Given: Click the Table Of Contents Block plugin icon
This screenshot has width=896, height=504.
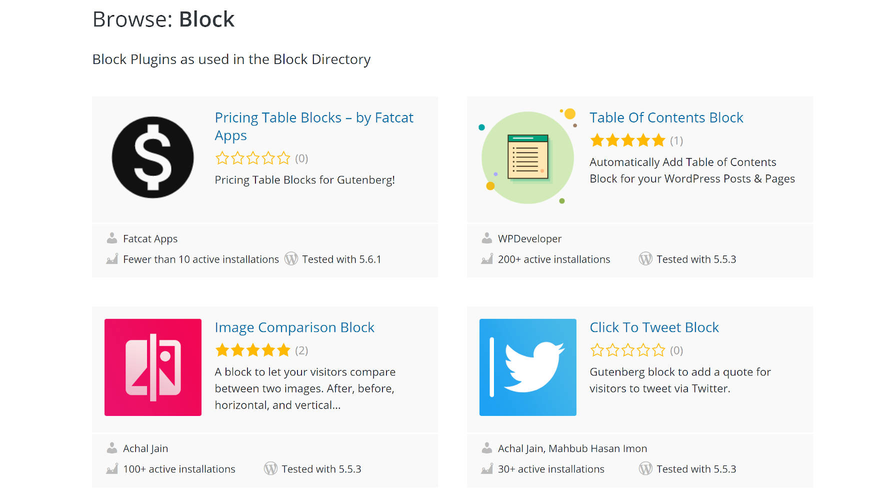Looking at the screenshot, I should (x=527, y=156).
